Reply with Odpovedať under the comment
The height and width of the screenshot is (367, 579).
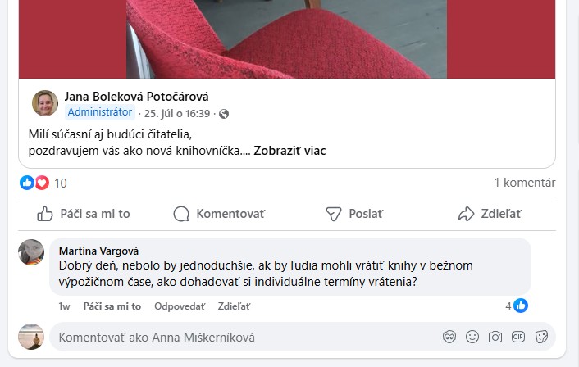[x=180, y=306]
